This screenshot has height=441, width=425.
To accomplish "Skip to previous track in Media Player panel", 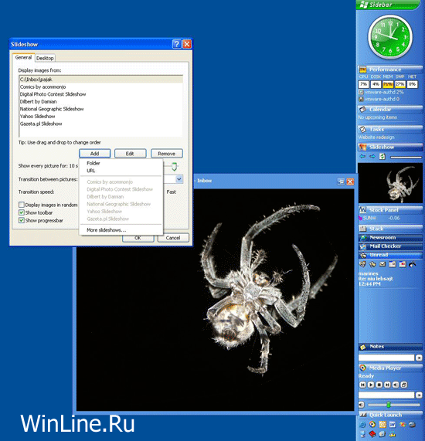I will pyautogui.click(x=362, y=385).
